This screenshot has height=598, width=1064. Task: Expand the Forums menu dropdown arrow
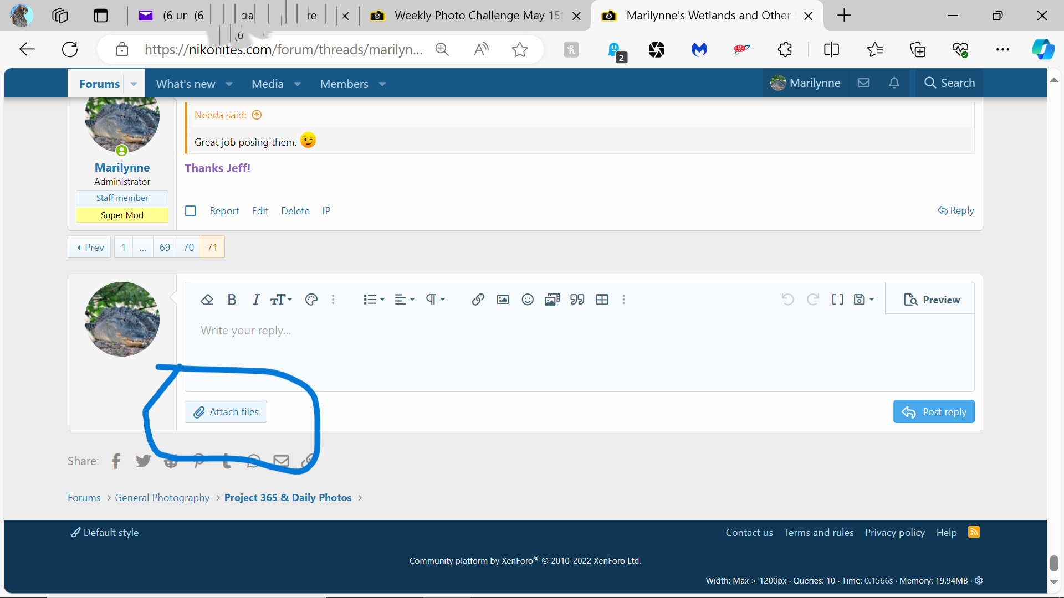134,84
